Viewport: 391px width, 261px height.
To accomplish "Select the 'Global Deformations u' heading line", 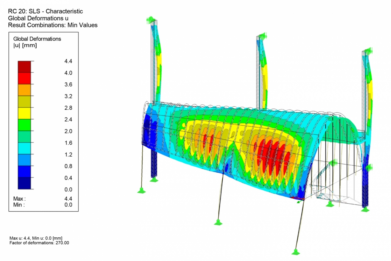I will [x=38, y=18].
